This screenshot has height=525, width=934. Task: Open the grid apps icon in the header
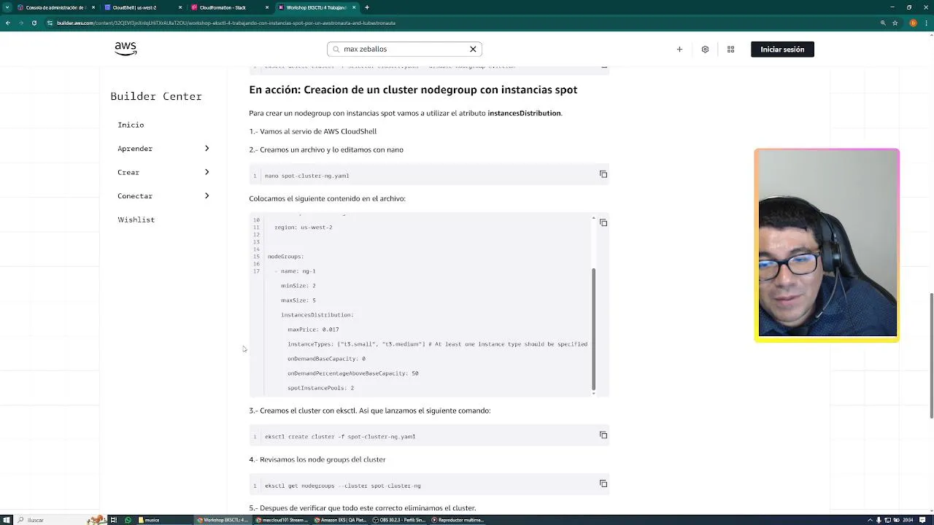tap(730, 49)
